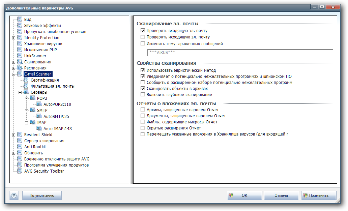
Task: Check Сообщить о расширенном наборе checkbox
Action: (143, 82)
